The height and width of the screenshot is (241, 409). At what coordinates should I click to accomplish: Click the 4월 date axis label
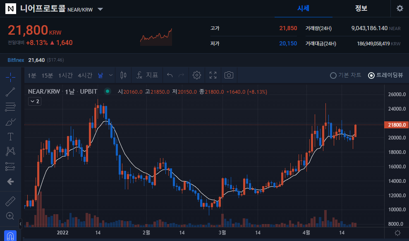[x=306, y=233]
